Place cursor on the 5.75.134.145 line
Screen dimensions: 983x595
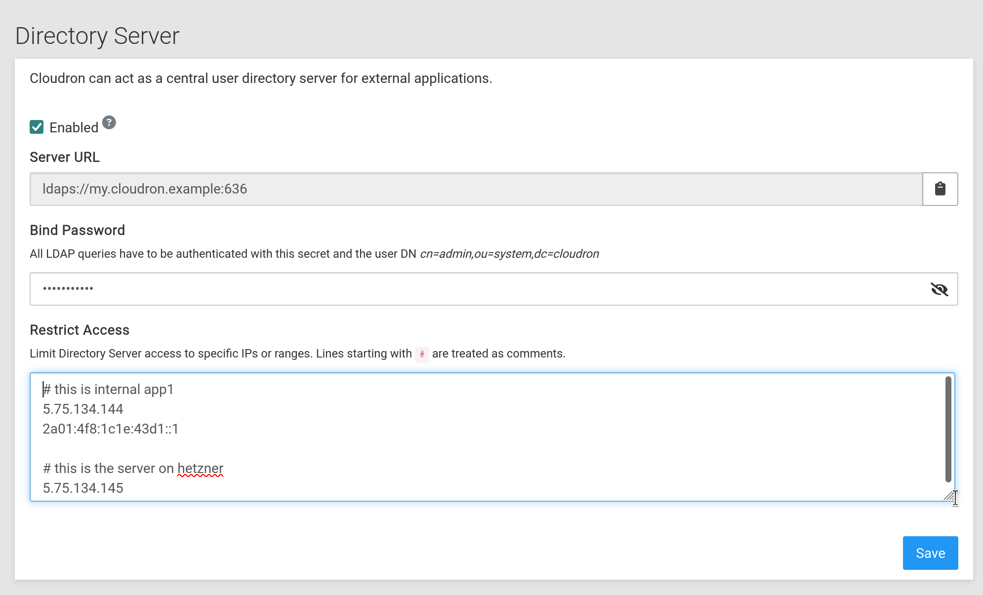coord(83,488)
